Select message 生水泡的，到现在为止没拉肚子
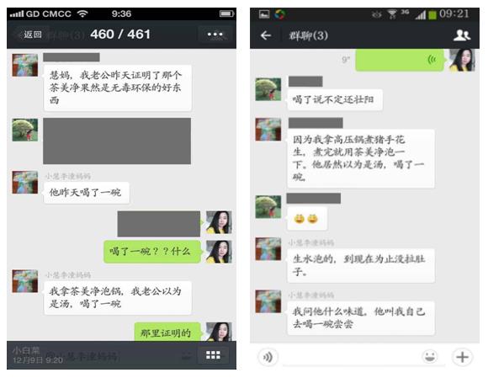The width and height of the screenshot is (488, 378). (361, 265)
